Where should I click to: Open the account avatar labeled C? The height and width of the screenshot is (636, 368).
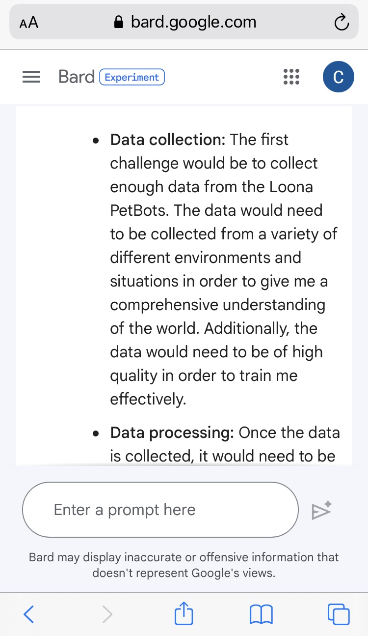(338, 77)
